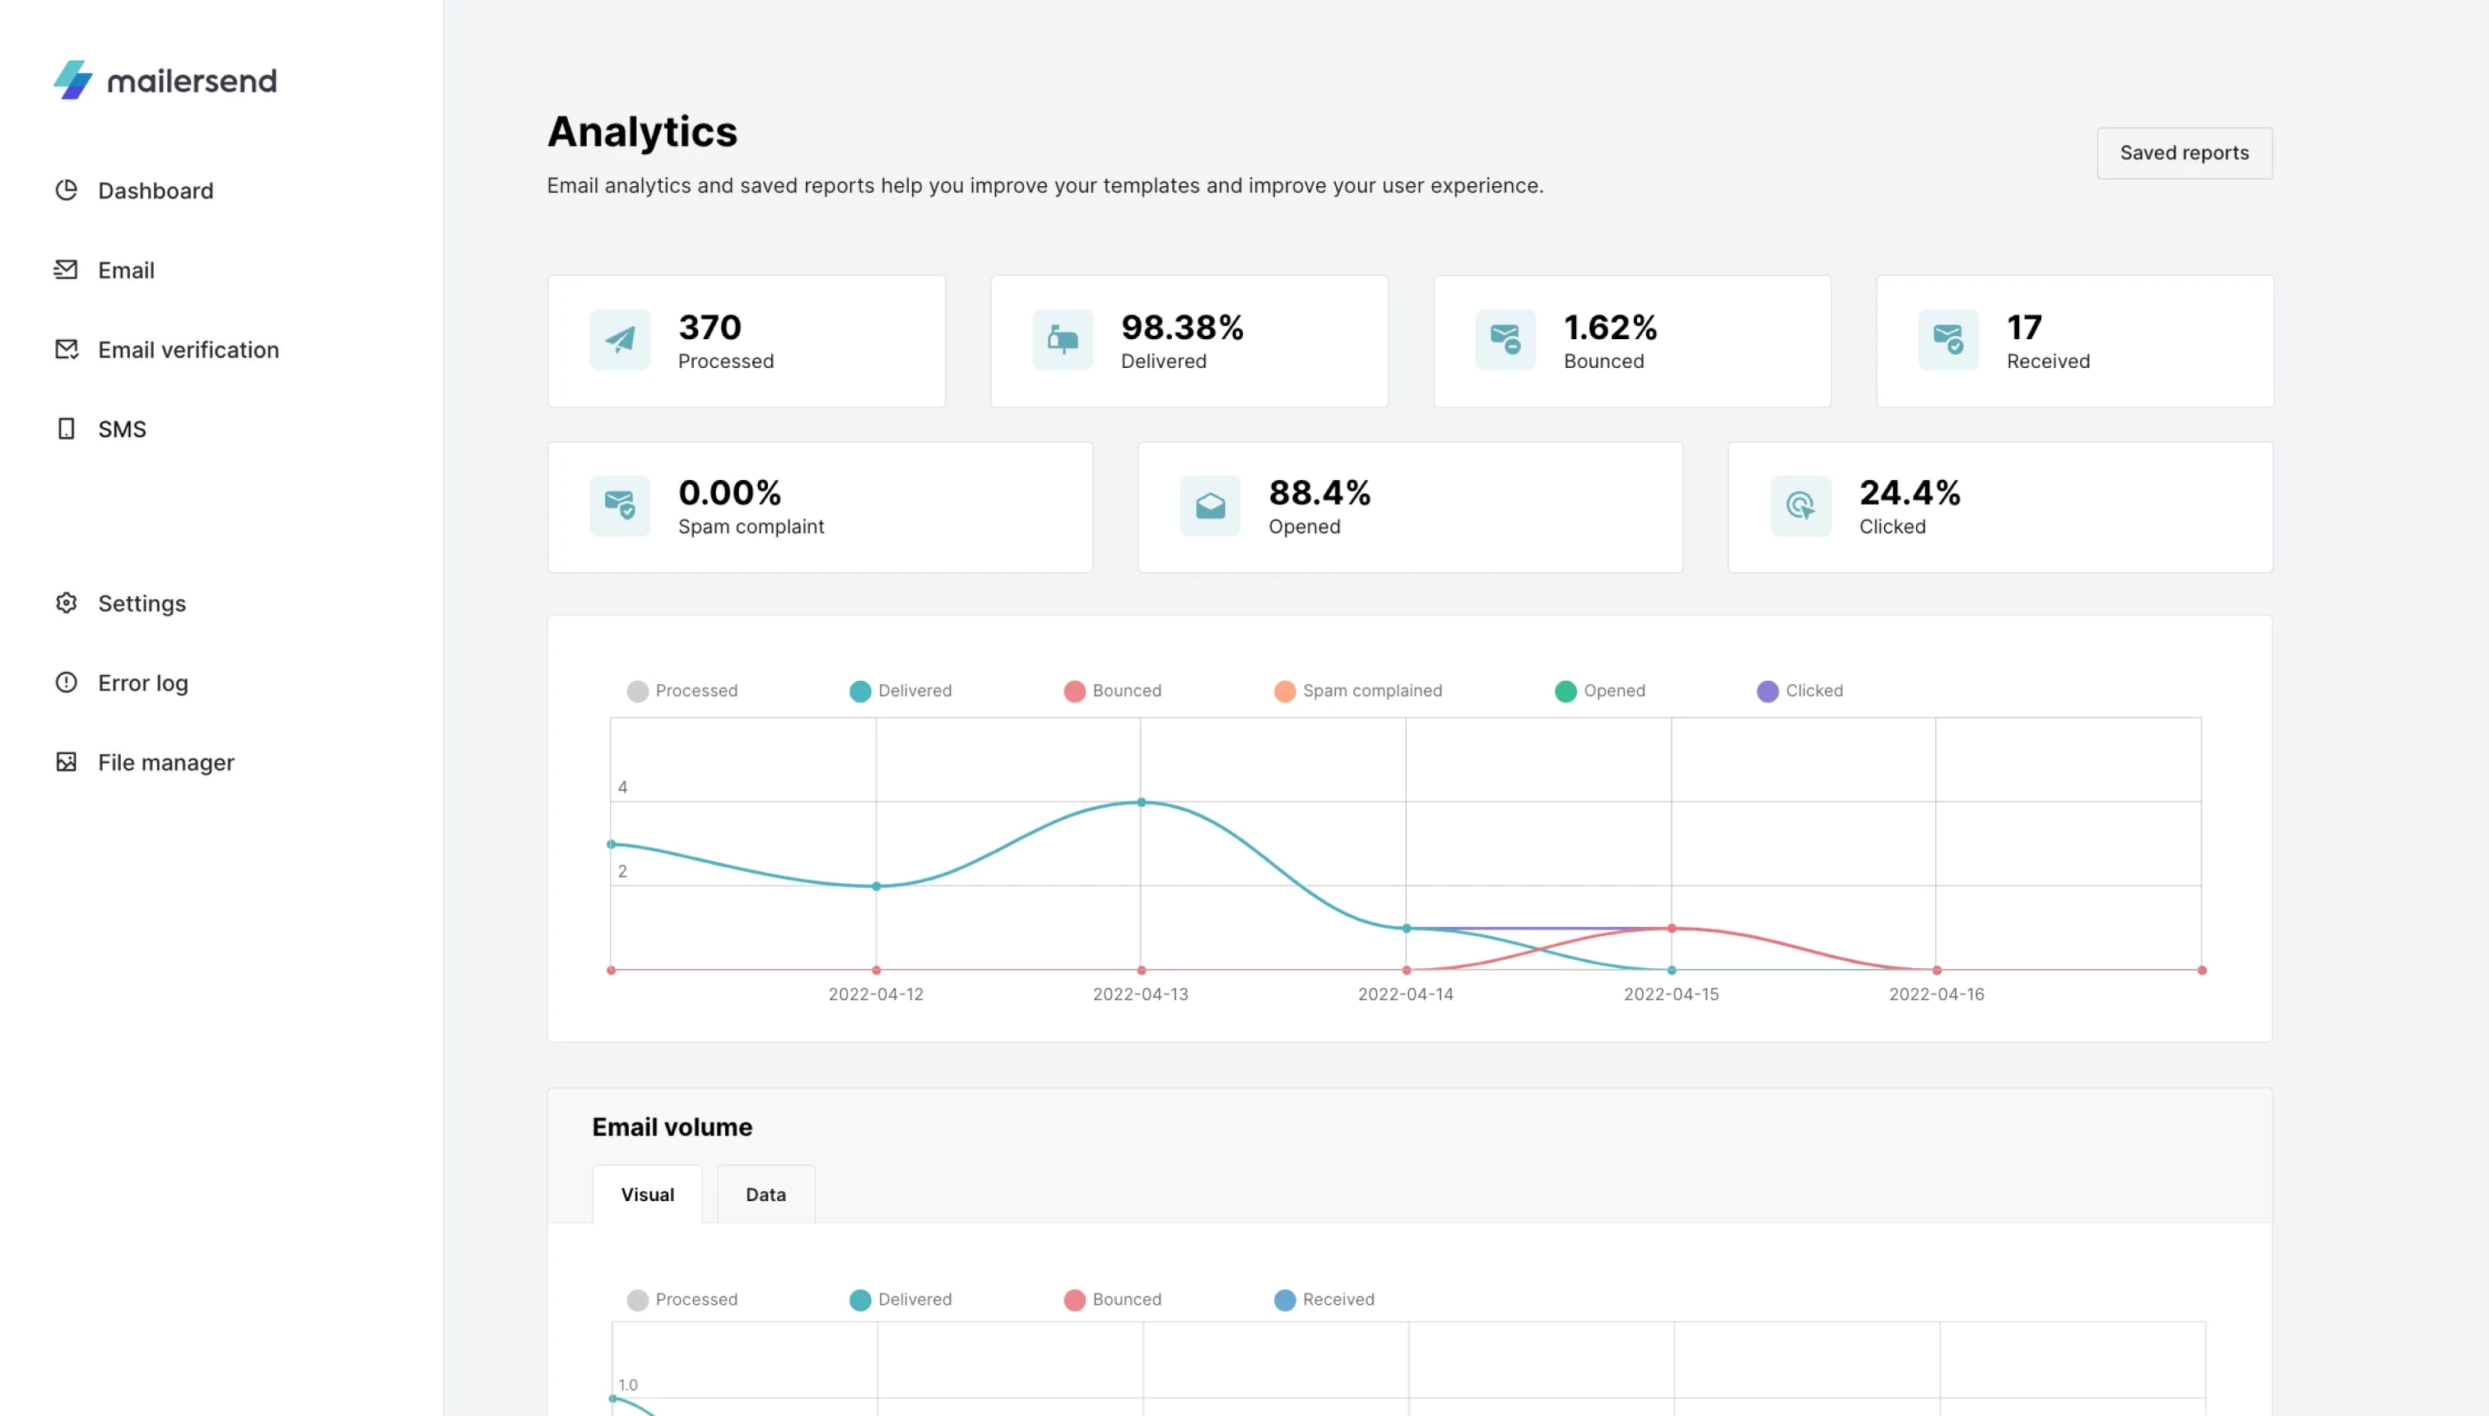Toggle Spam complained series in legend

tap(1358, 691)
